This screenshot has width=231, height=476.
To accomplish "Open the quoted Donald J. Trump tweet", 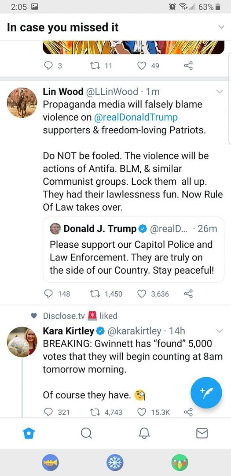I will tap(133, 249).
